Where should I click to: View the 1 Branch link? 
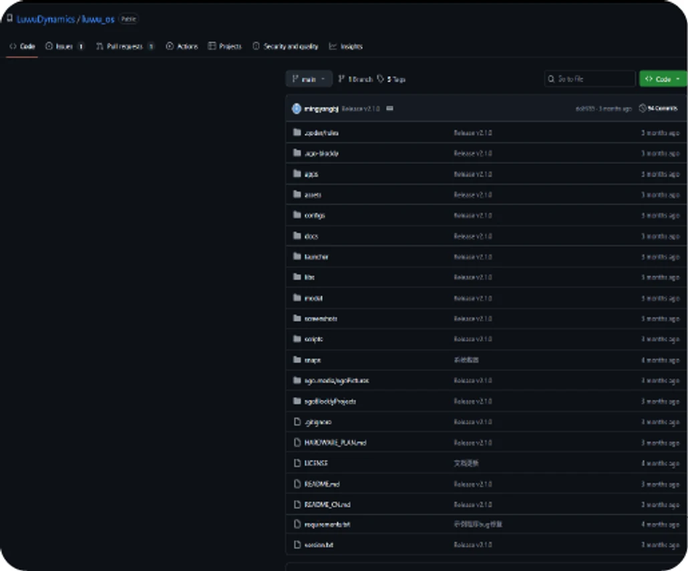pyautogui.click(x=355, y=79)
